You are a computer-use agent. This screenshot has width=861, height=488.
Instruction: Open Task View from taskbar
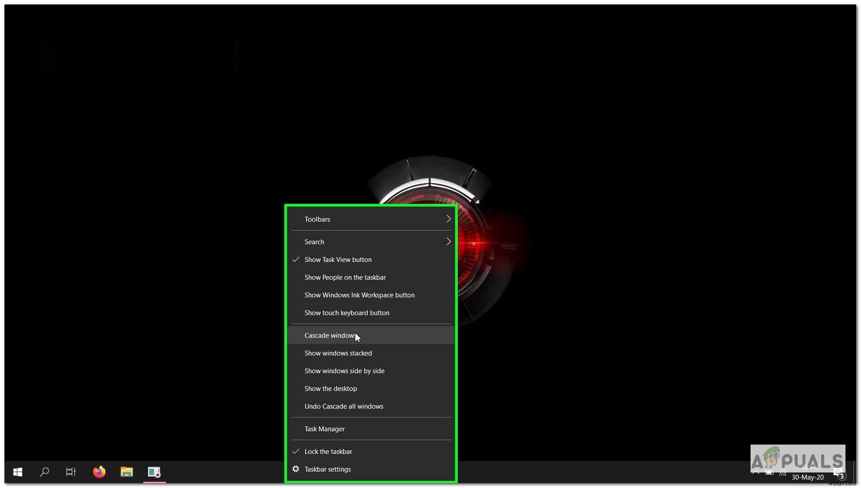pos(71,472)
